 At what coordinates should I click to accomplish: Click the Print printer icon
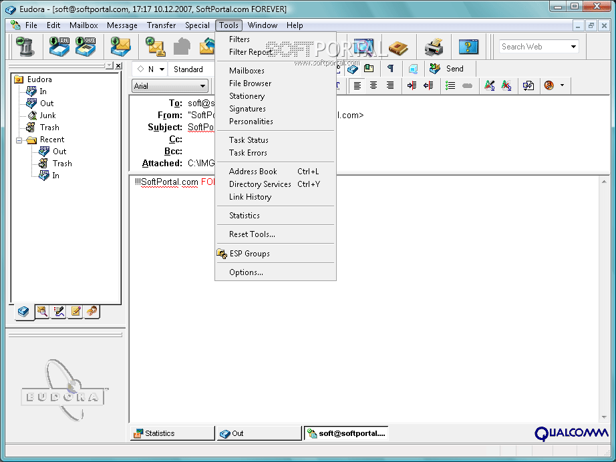[x=434, y=47]
